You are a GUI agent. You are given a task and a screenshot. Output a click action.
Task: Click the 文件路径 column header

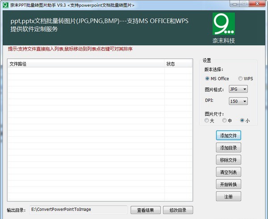(x=86, y=64)
